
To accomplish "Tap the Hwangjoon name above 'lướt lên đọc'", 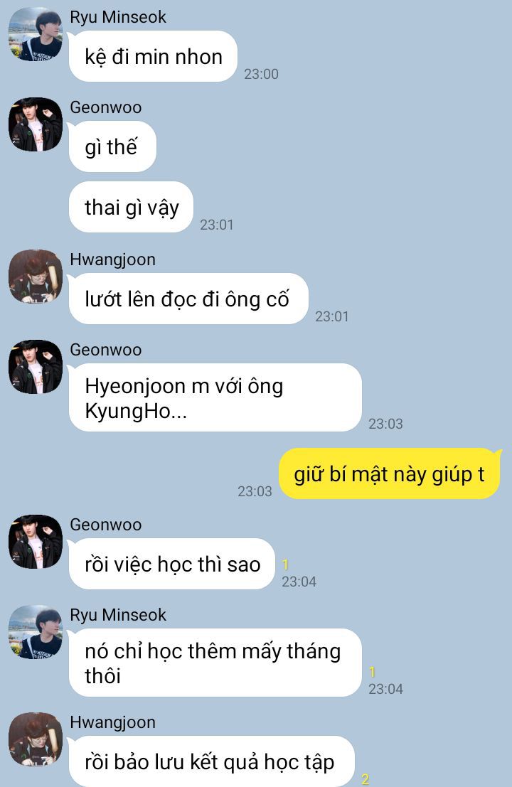I will [113, 259].
